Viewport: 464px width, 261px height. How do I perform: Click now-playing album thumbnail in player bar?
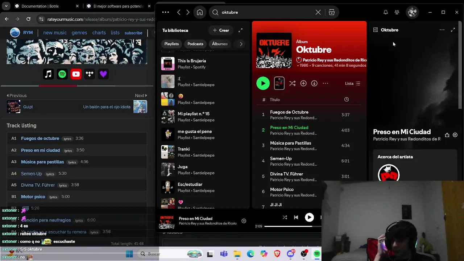(x=167, y=221)
